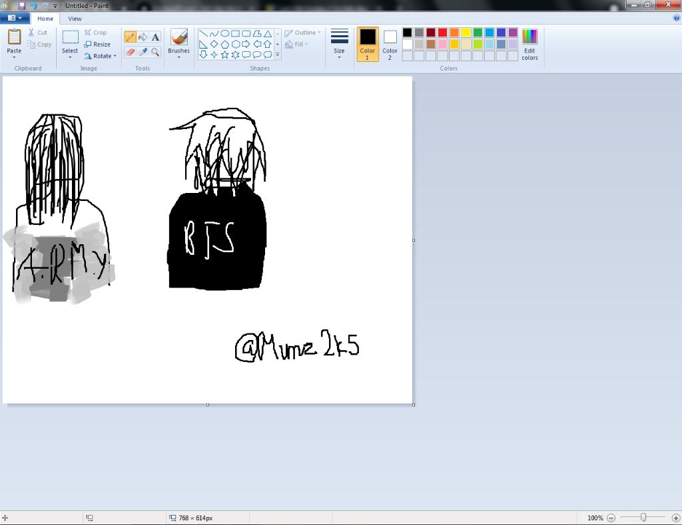Pick the lime green color swatch
This screenshot has width=682, height=525.
point(478,45)
